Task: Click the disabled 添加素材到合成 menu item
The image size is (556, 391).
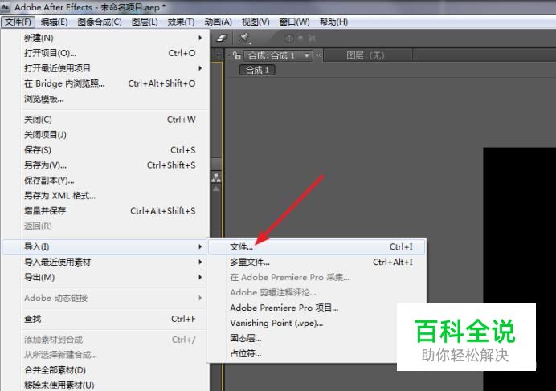Action: click(x=105, y=340)
